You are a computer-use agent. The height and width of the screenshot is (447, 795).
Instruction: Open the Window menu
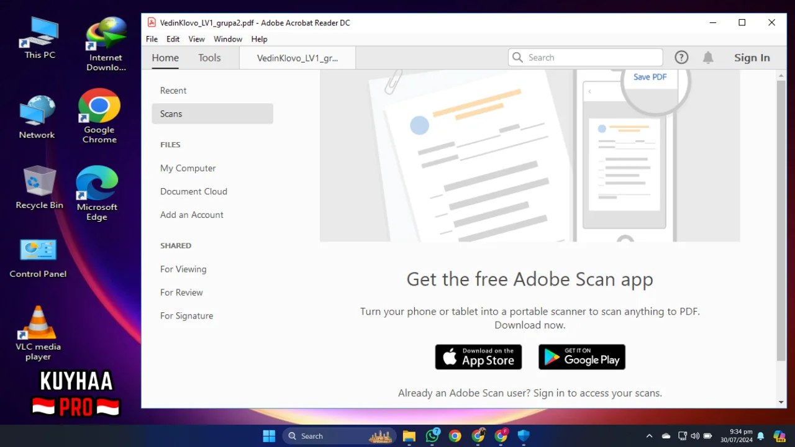(228, 38)
